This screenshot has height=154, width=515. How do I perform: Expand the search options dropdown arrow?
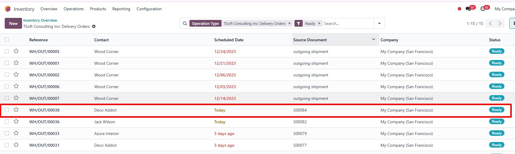point(379,23)
